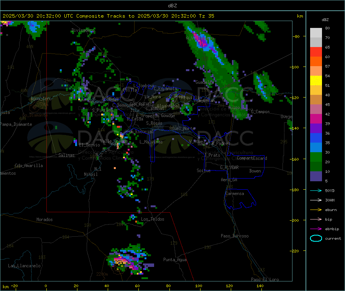Select the royal blue band of the dBZ scale
Image resolution: width=345 pixels, height=291 pixels.
click(x=316, y=138)
